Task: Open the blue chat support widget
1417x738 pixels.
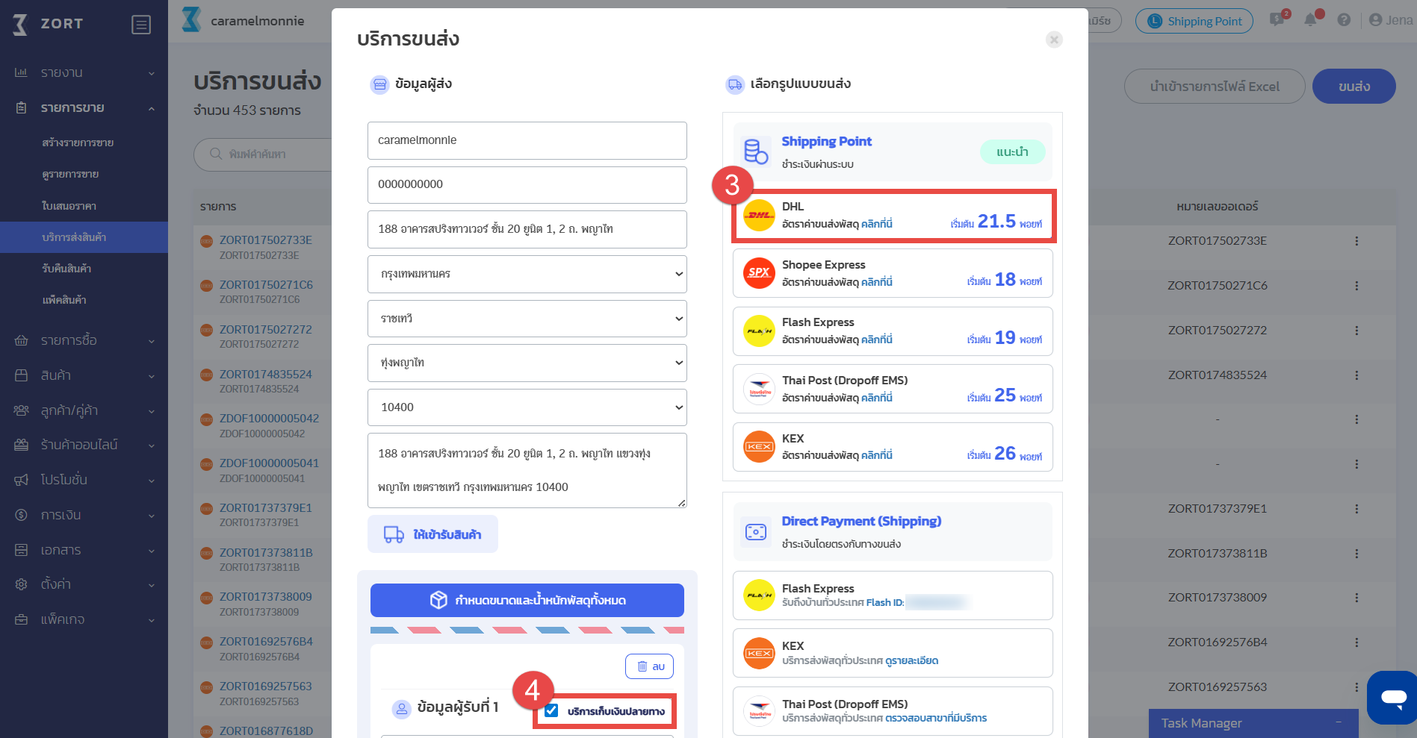Action: click(1393, 698)
